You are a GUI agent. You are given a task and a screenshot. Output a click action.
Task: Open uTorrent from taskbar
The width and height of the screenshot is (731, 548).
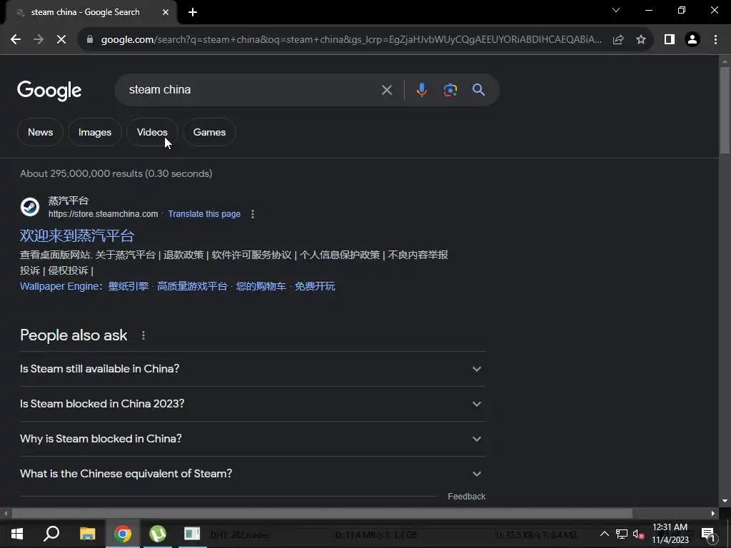click(x=158, y=534)
